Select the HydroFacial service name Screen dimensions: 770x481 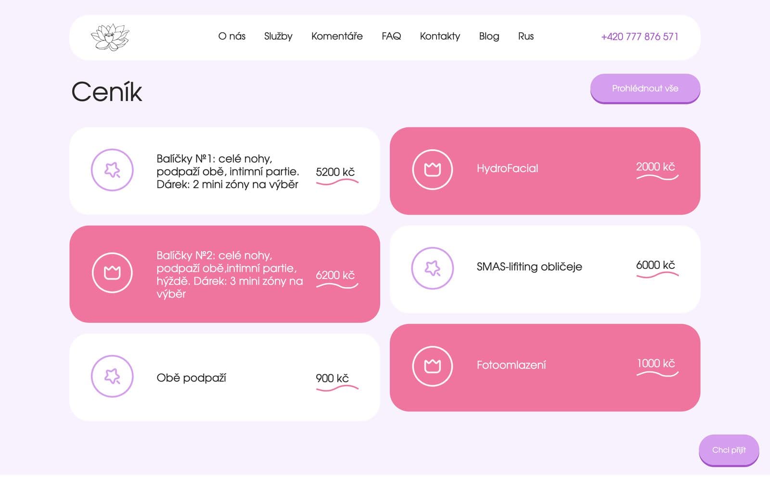507,168
